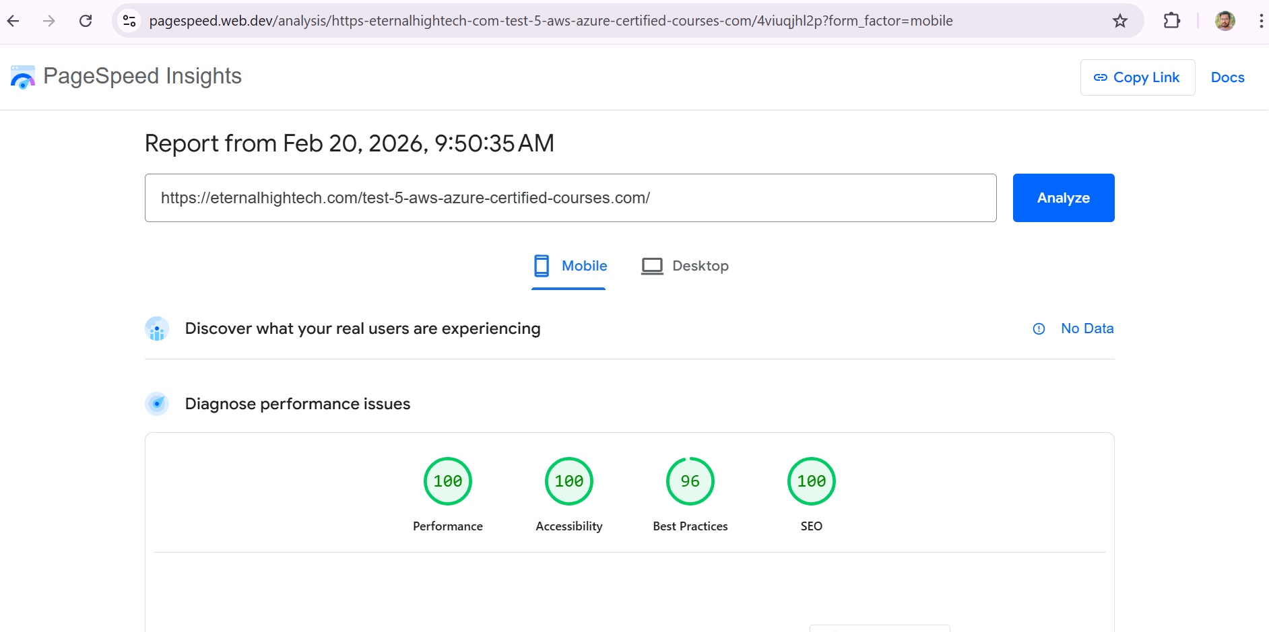This screenshot has height=632, width=1269.
Task: Copy the report link
Action: pos(1138,77)
